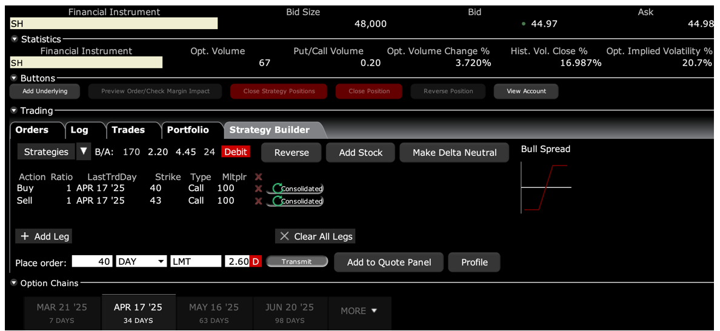
Task: Switch to the Log tab
Action: (79, 130)
